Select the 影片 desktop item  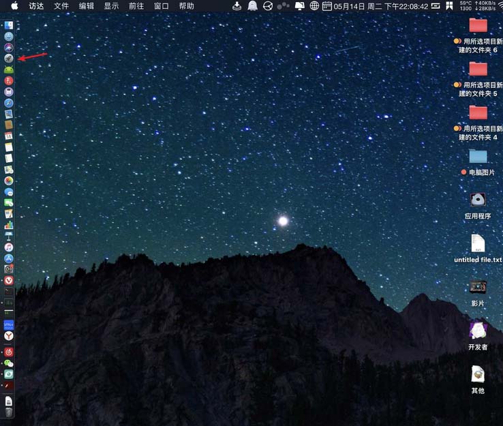(x=478, y=294)
